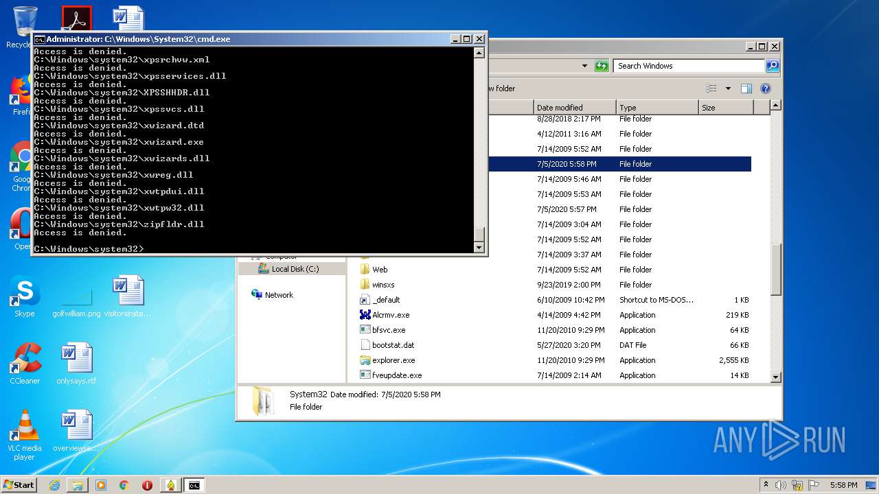Open the address bar history dropdown arrow
The width and height of the screenshot is (879, 494).
pyautogui.click(x=584, y=66)
